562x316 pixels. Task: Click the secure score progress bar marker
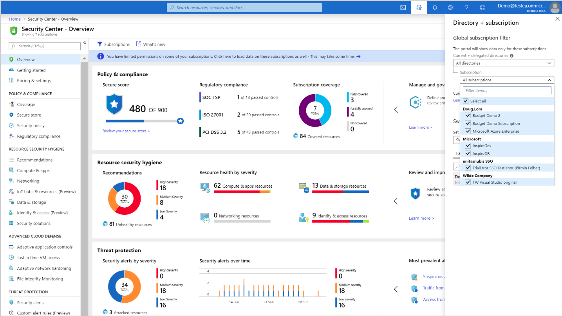coord(180,121)
